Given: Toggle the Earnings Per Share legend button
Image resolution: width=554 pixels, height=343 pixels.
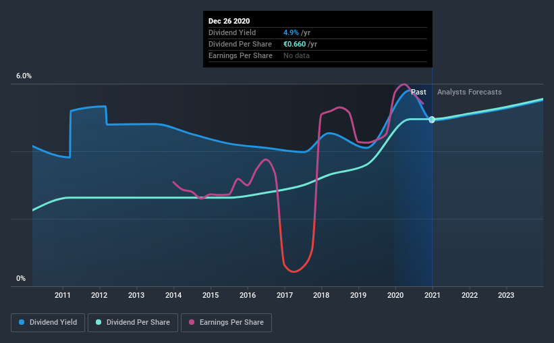Looking at the screenshot, I should 227,323.
